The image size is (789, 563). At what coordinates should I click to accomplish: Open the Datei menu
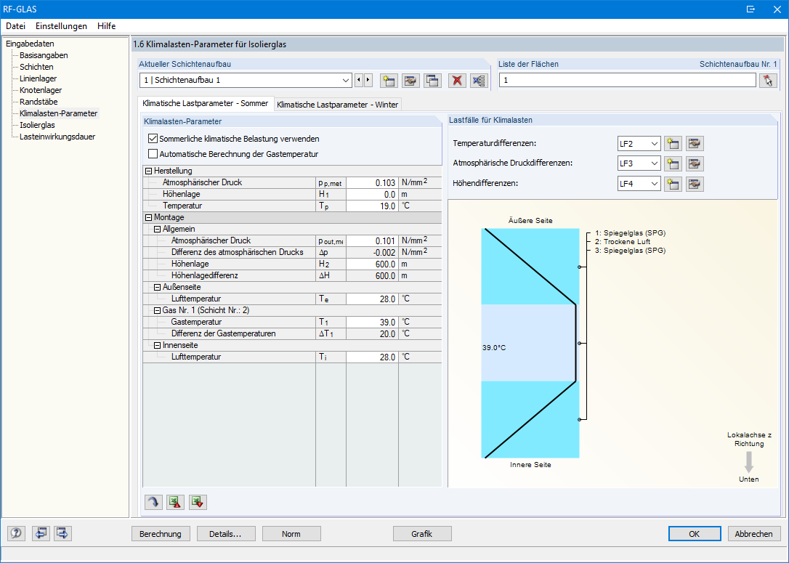15,26
